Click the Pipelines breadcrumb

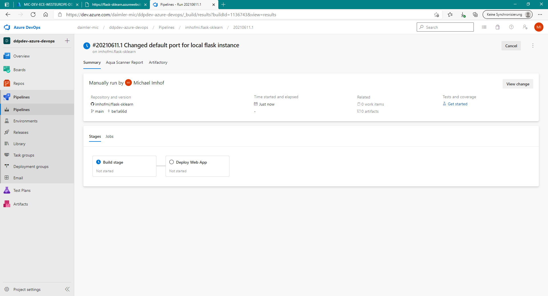point(166,27)
